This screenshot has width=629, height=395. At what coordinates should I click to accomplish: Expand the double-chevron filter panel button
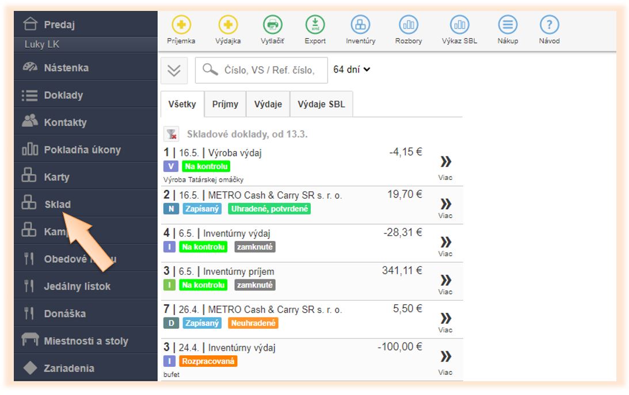pos(174,70)
